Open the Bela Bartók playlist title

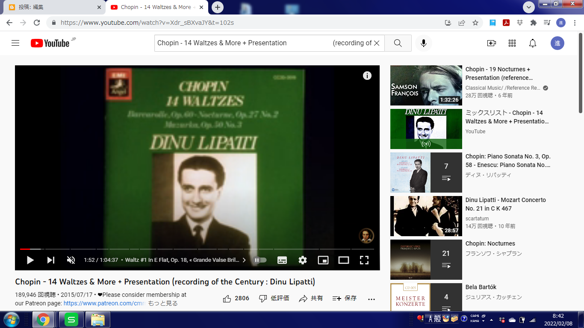pos(481,287)
